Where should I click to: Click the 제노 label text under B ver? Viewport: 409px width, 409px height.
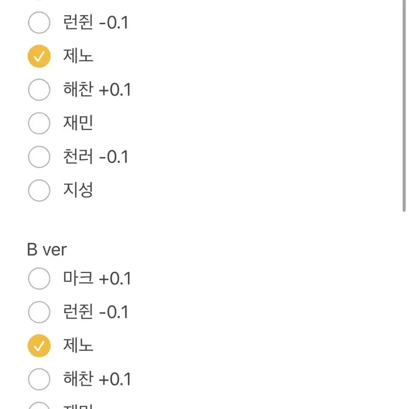(x=78, y=345)
